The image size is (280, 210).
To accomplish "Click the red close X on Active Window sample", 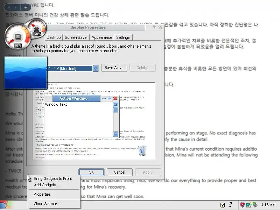I will (115, 98).
